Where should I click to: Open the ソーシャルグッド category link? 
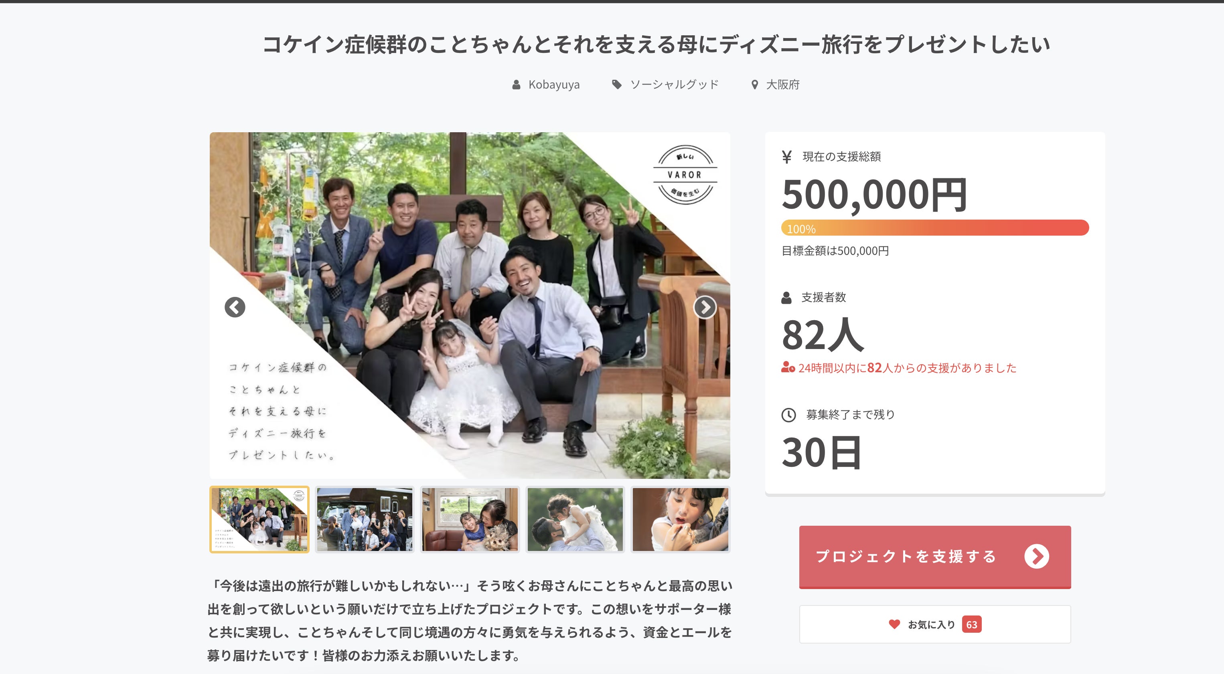674,85
